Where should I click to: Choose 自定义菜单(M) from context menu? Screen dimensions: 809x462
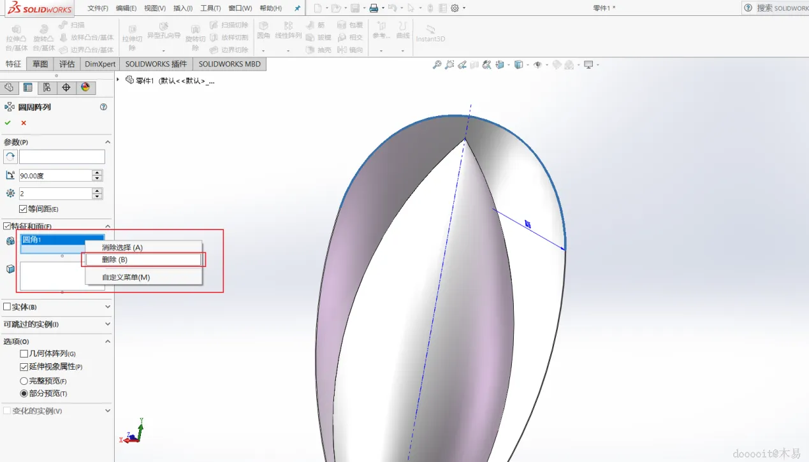tap(143, 277)
